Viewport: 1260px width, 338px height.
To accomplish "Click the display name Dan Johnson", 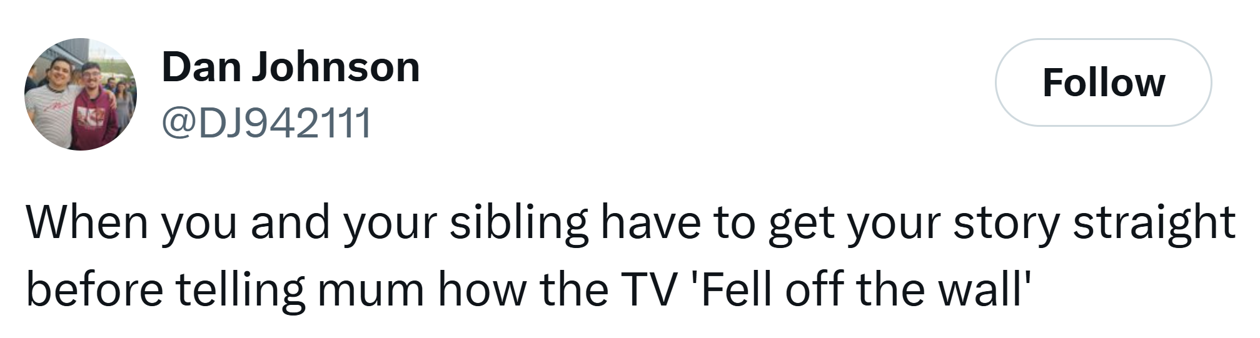I will tap(290, 67).
